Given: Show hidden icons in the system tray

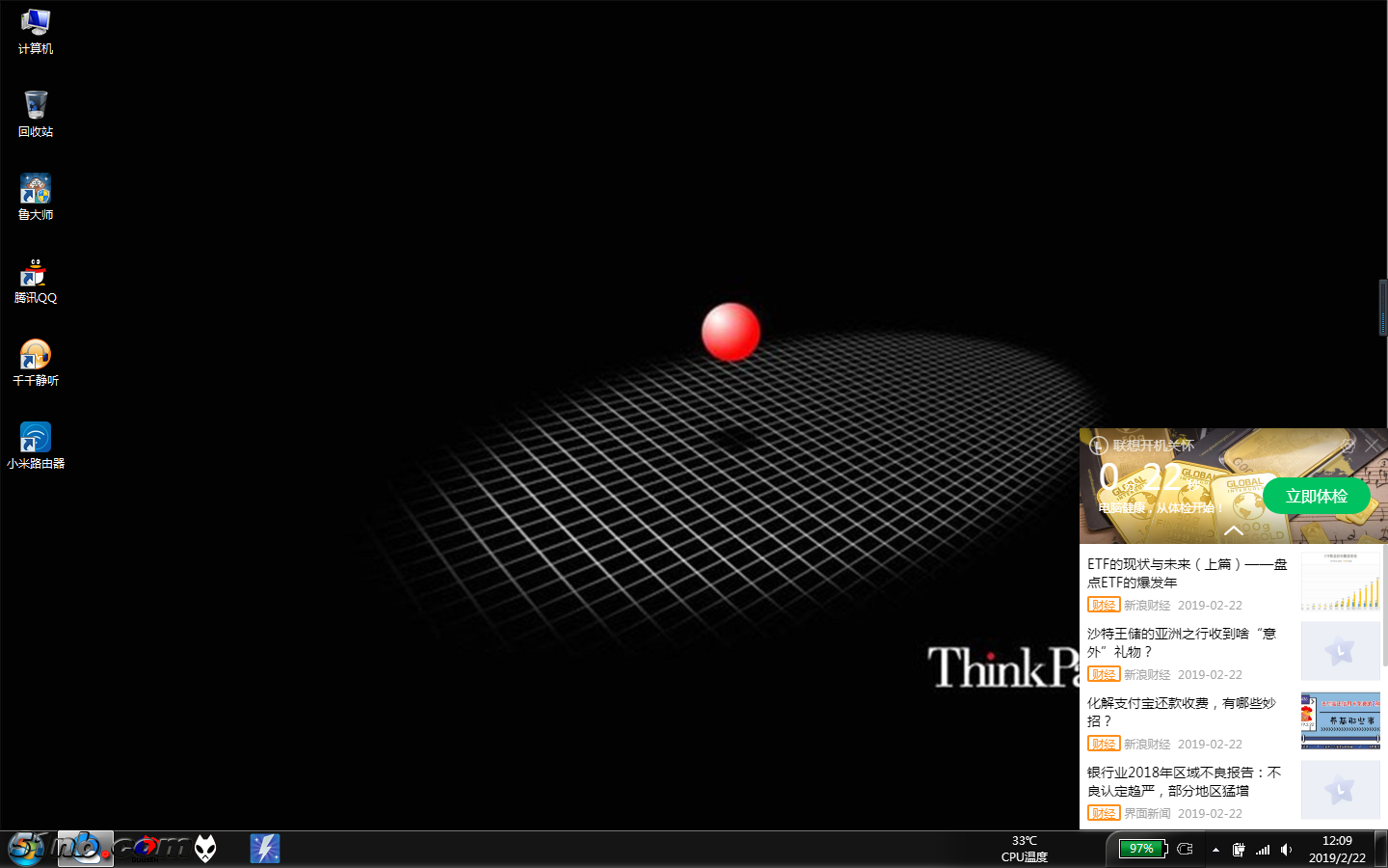Looking at the screenshot, I should (1216, 850).
